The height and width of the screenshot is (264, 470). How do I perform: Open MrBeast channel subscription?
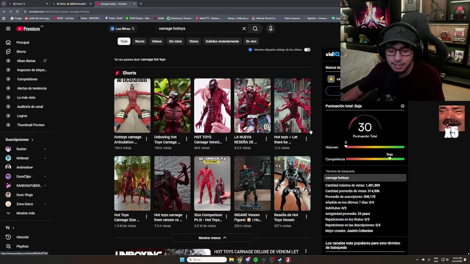(x=22, y=158)
